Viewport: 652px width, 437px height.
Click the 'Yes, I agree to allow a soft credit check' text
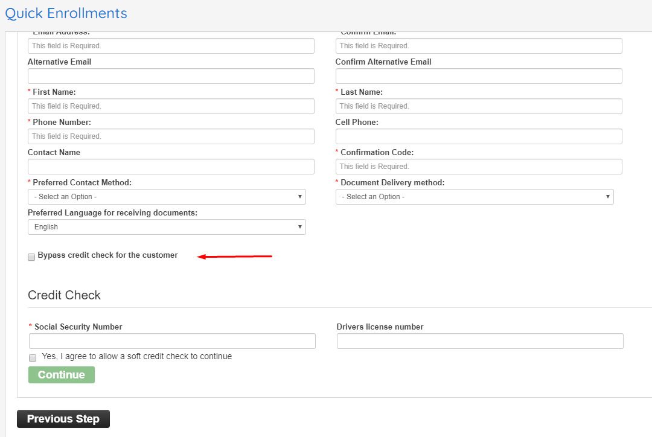coord(137,356)
